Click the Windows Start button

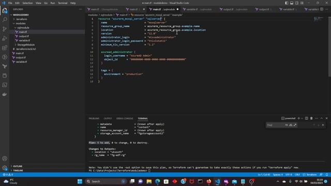point(80,181)
